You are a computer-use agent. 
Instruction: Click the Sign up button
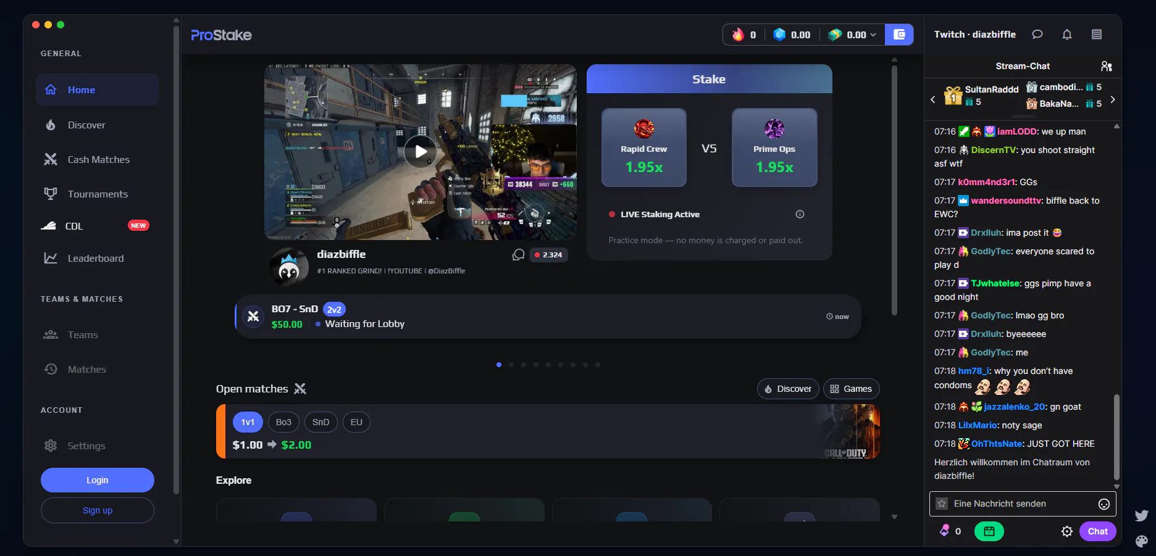click(98, 510)
